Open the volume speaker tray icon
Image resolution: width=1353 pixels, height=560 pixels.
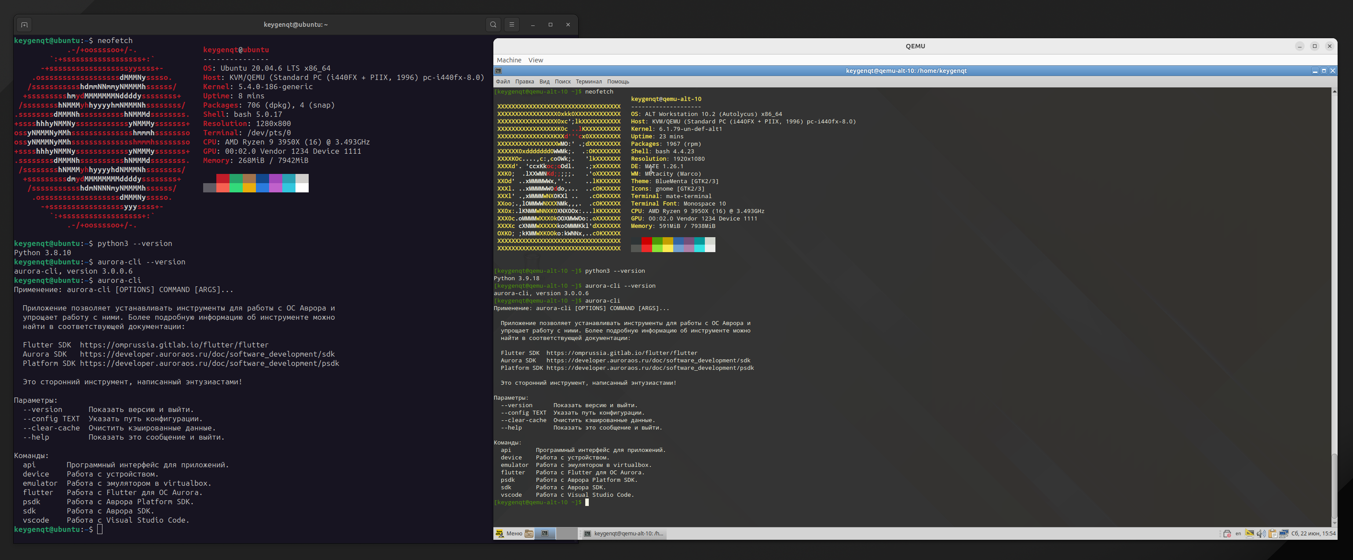[1261, 534]
